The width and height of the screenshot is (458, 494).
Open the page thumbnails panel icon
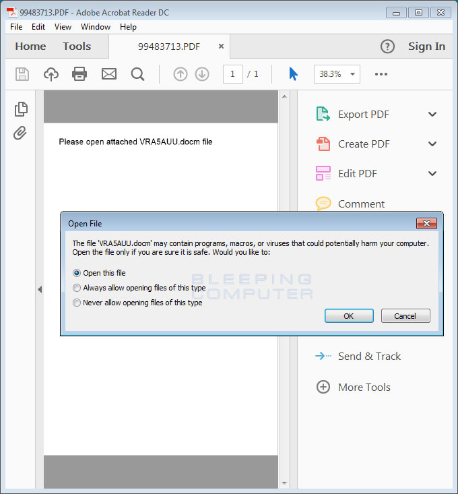(21, 109)
